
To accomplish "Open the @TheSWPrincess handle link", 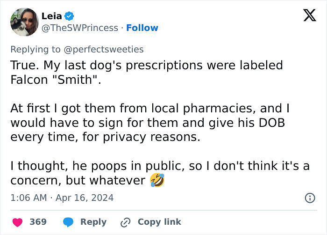I will (x=80, y=28).
